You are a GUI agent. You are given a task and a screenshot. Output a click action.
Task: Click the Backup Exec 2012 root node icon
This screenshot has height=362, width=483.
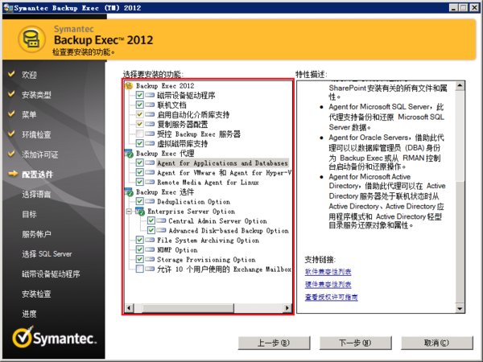click(129, 85)
